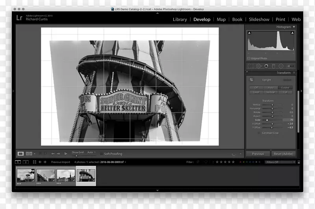Viewport: 315px width, 209px height.
Task: Collapse the Histogram panel
Action: [294, 27]
